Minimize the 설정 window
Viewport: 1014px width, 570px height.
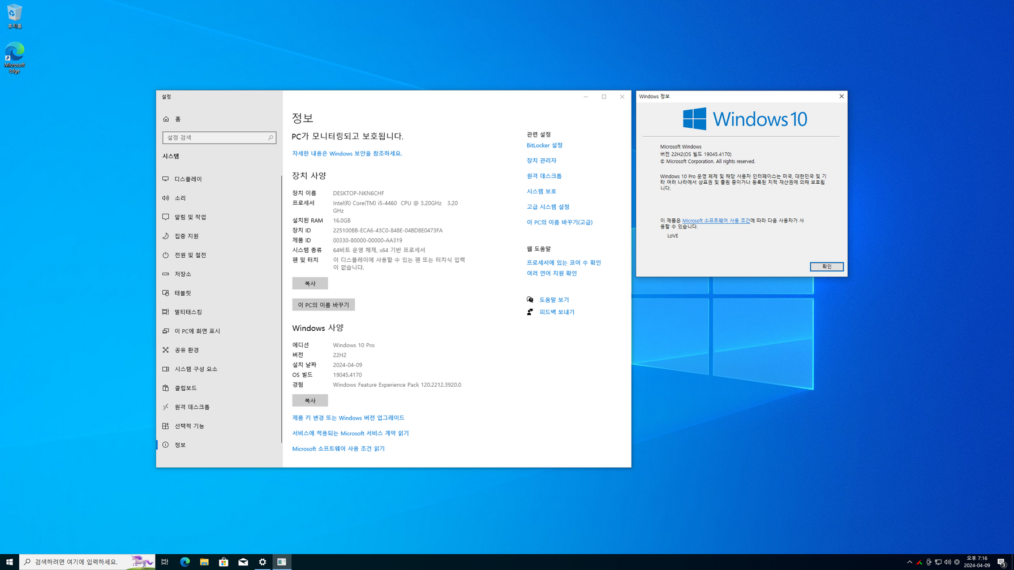586,97
